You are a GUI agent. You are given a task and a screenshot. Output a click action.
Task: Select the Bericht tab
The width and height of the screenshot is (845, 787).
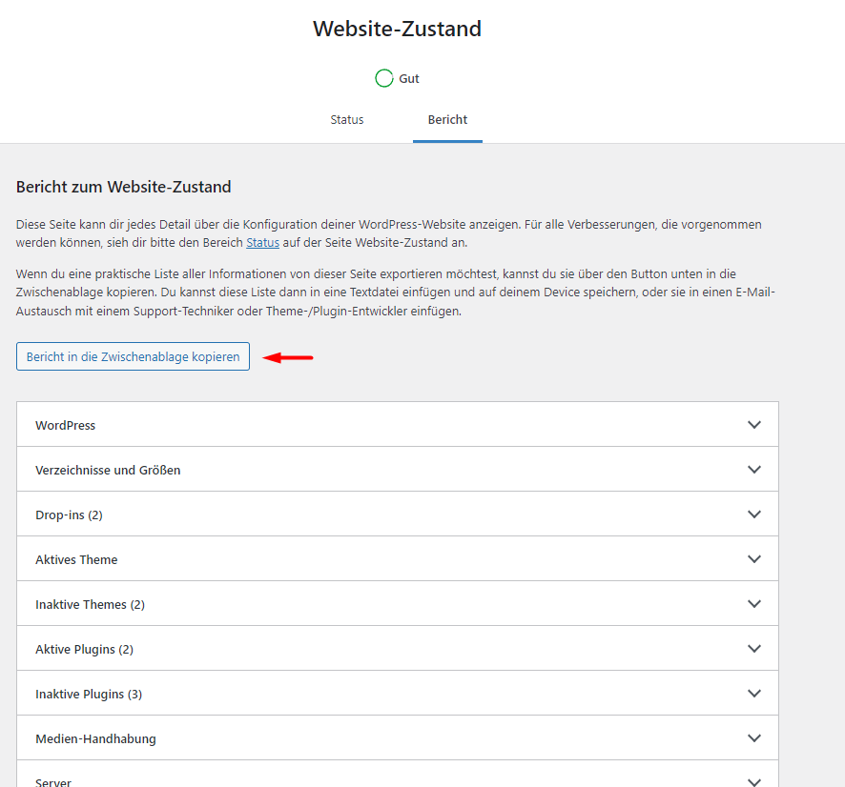point(447,119)
